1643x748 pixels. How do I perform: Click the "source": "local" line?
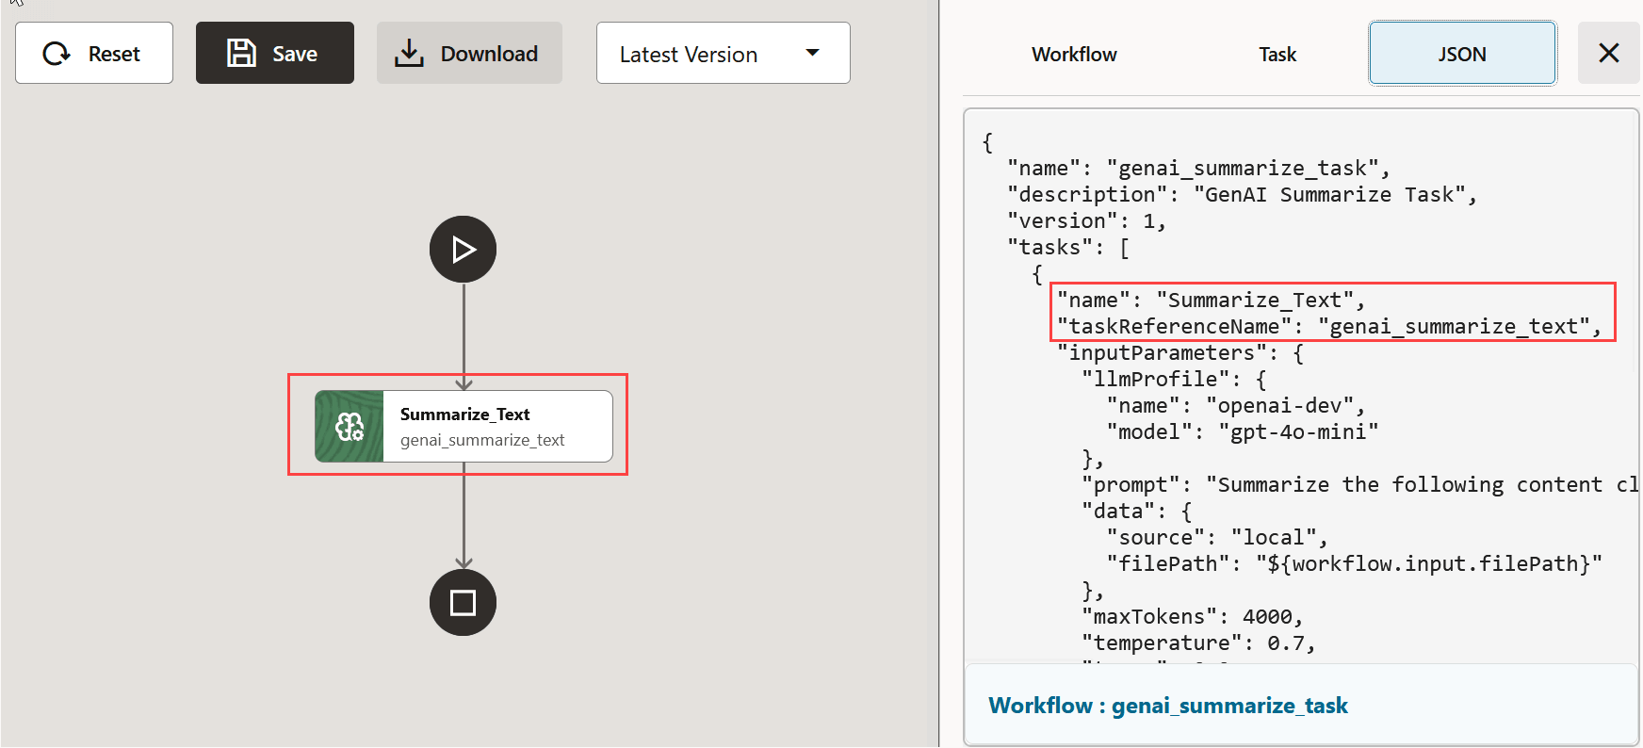[1217, 537]
